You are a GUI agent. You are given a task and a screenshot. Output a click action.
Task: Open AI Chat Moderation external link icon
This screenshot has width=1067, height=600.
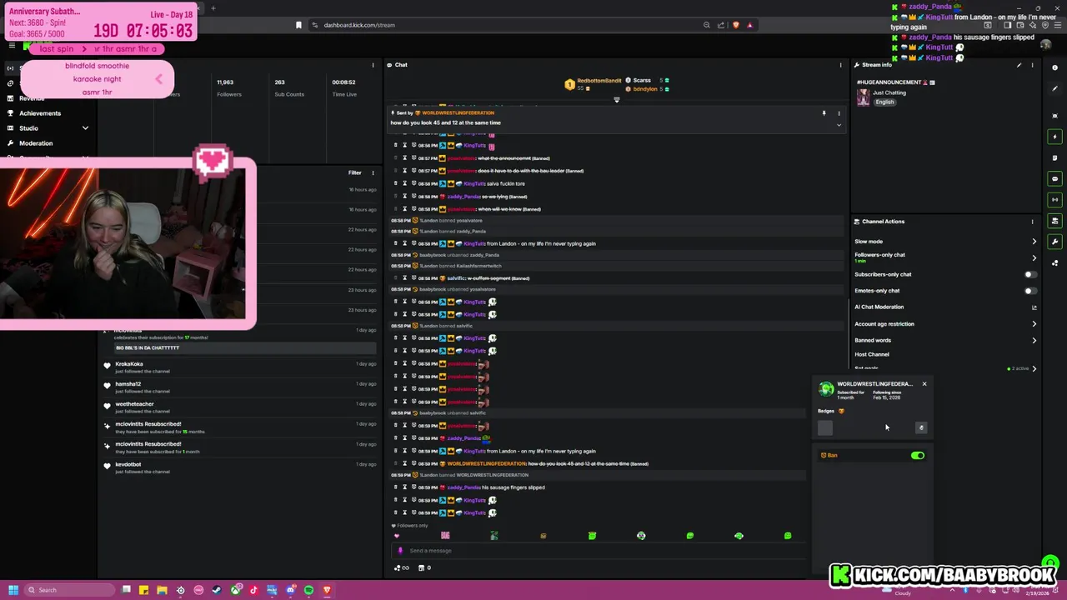(x=1034, y=307)
